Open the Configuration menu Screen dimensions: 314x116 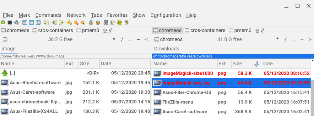pyautogui.click(x=166, y=15)
